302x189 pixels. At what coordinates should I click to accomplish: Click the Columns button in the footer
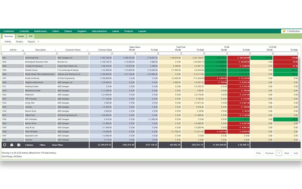coord(29,145)
